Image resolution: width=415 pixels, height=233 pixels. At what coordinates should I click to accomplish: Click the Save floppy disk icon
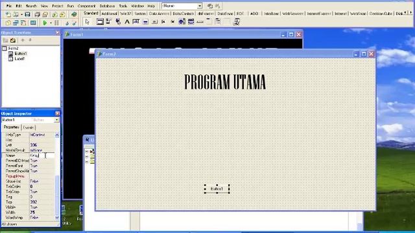(x=27, y=14)
